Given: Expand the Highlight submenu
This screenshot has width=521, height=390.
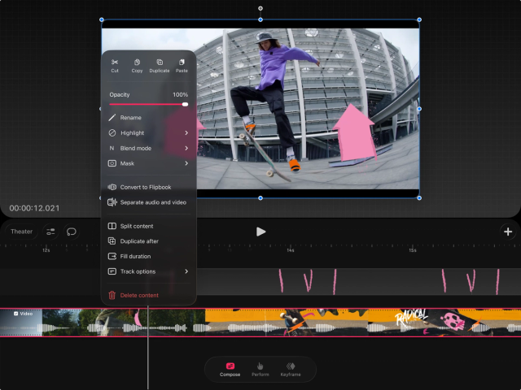Looking at the screenshot, I should pos(149,133).
